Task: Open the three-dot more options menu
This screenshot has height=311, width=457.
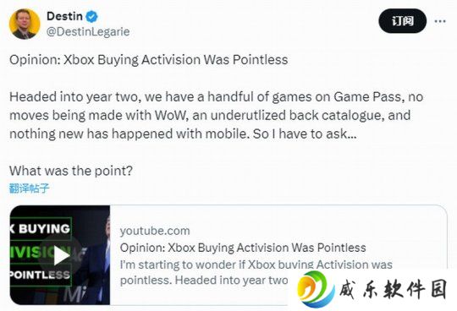Action: [x=440, y=21]
